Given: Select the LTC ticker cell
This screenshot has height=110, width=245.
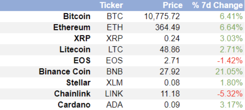Looking at the screenshot, I should point(116,50).
